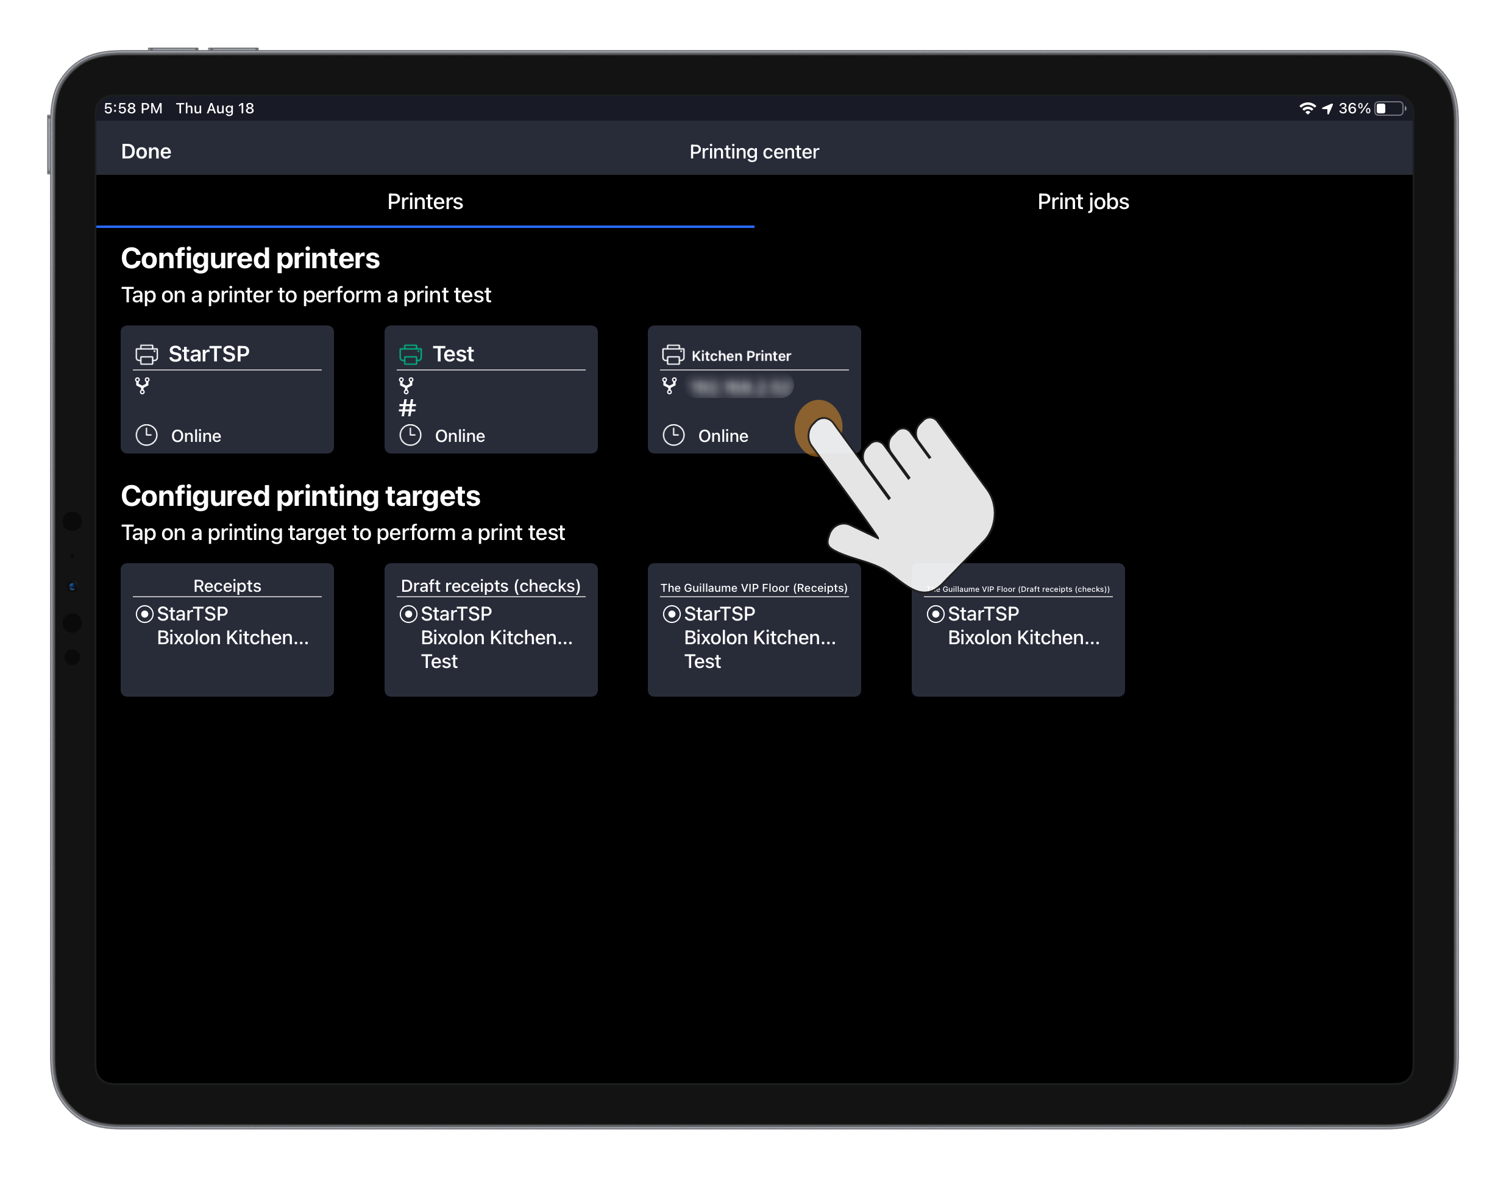Tap Done to close Printing center
Screen dimensions: 1509x1180
point(146,151)
